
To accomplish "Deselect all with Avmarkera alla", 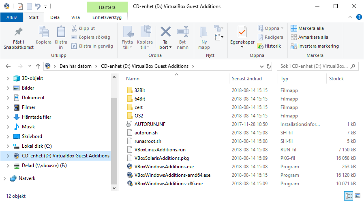I will coord(309,37).
